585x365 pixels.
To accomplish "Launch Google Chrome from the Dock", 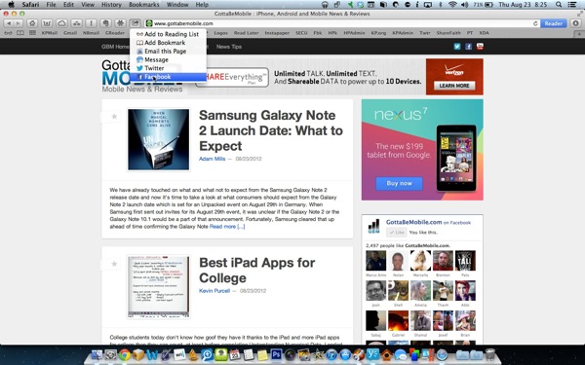I will (x=124, y=354).
